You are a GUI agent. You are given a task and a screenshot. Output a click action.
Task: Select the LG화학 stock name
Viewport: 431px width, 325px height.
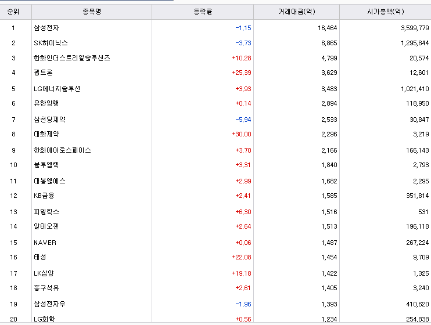click(x=44, y=319)
